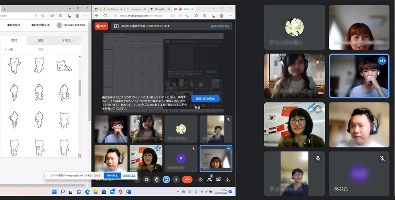The width and height of the screenshot is (395, 200).
Task: Open Word from the taskbar
Action: click(129, 192)
